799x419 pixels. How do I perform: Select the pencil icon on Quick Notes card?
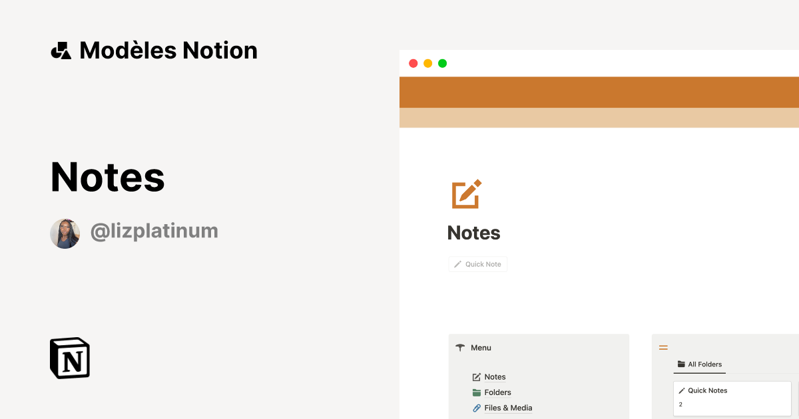[x=681, y=390]
